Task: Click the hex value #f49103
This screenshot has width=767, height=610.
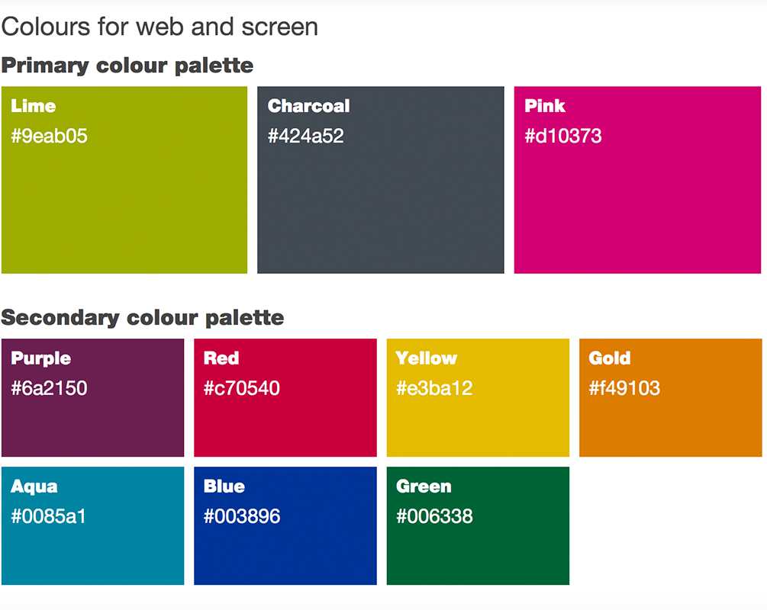Action: (x=624, y=388)
